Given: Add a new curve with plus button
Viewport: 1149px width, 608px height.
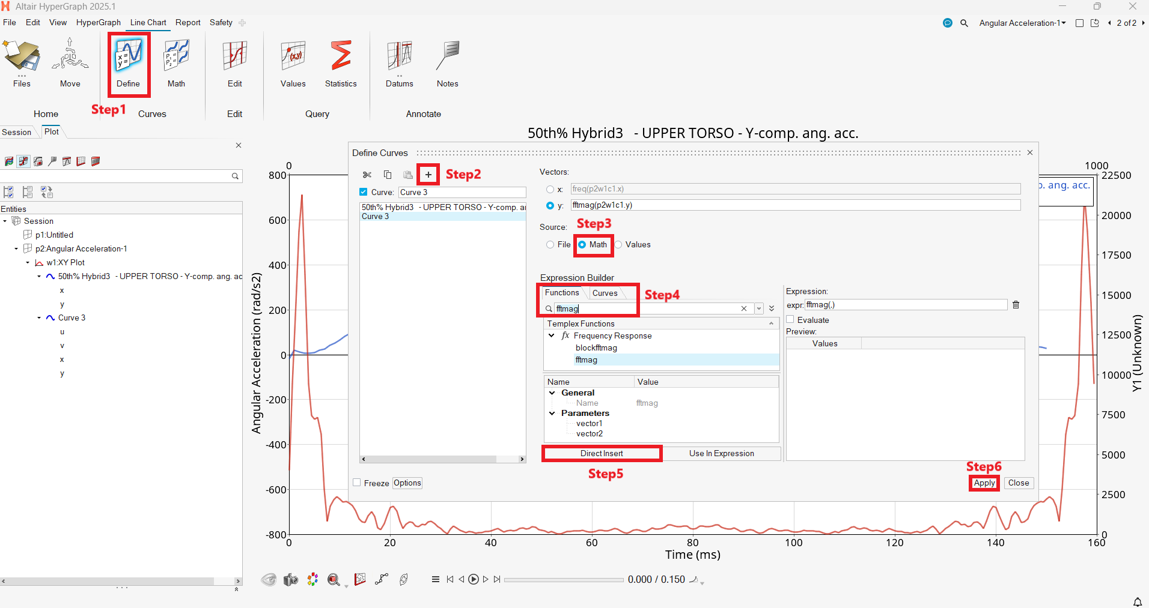Looking at the screenshot, I should point(428,175).
